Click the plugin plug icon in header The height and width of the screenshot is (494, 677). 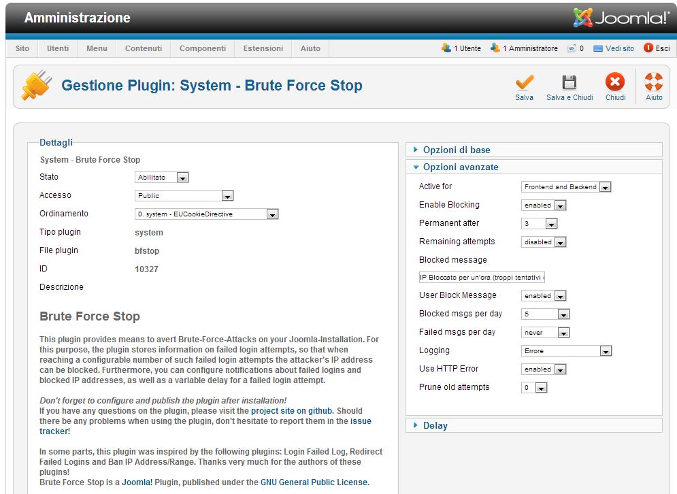click(x=36, y=84)
